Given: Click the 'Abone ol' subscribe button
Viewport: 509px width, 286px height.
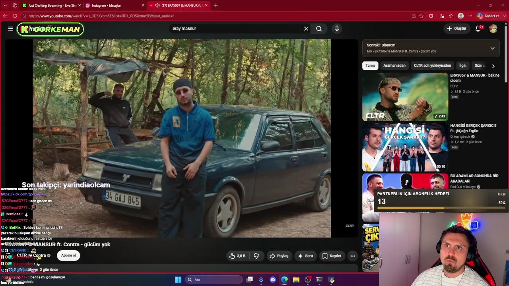Looking at the screenshot, I should coord(68,255).
